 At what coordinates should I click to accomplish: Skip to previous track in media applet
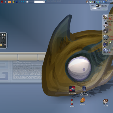click(20, 2)
